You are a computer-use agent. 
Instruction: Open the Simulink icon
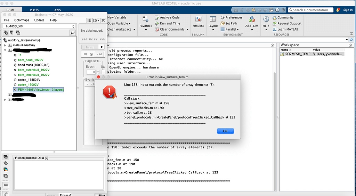(x=198, y=19)
